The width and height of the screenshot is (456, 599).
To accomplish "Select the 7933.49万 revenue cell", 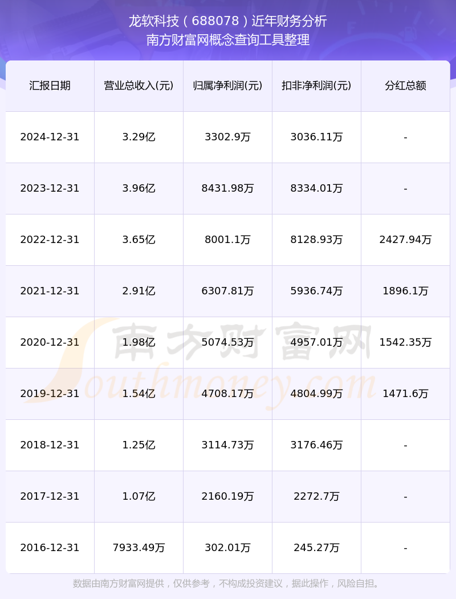I will click(139, 548).
